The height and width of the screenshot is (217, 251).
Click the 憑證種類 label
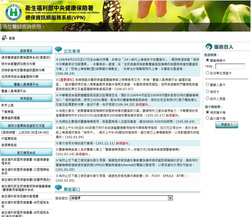(x=212, y=55)
